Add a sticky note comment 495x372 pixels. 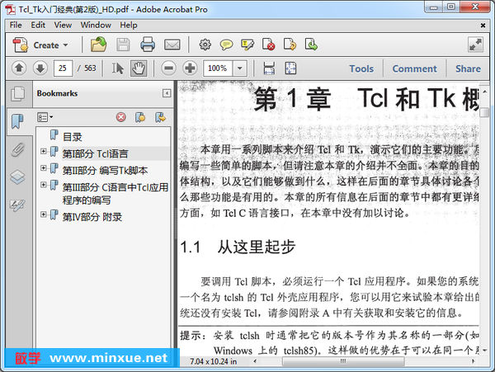226,45
